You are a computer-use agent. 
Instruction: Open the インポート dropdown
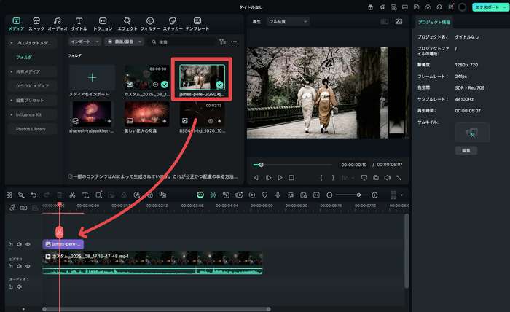click(85, 42)
